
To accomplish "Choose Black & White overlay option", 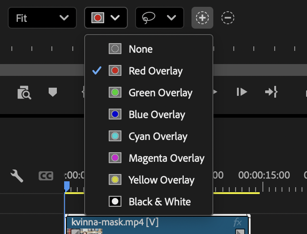I will (149, 202).
